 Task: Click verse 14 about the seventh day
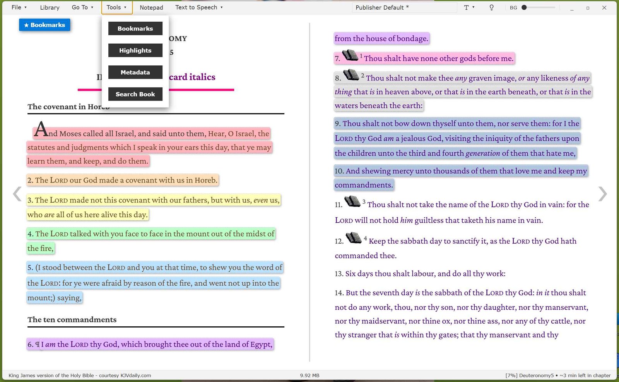(x=462, y=314)
